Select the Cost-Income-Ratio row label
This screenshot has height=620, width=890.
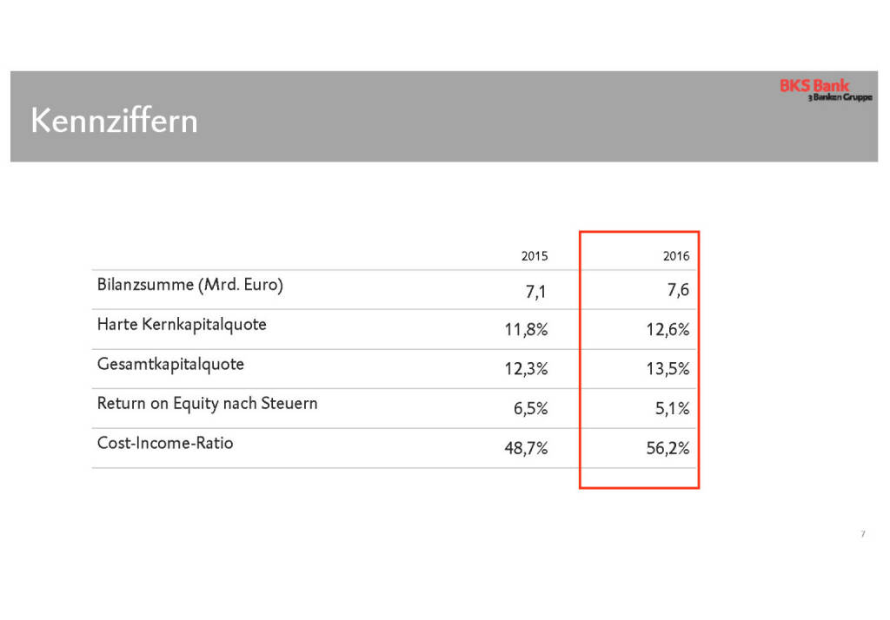165,443
